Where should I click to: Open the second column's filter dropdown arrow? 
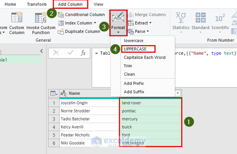178,93
